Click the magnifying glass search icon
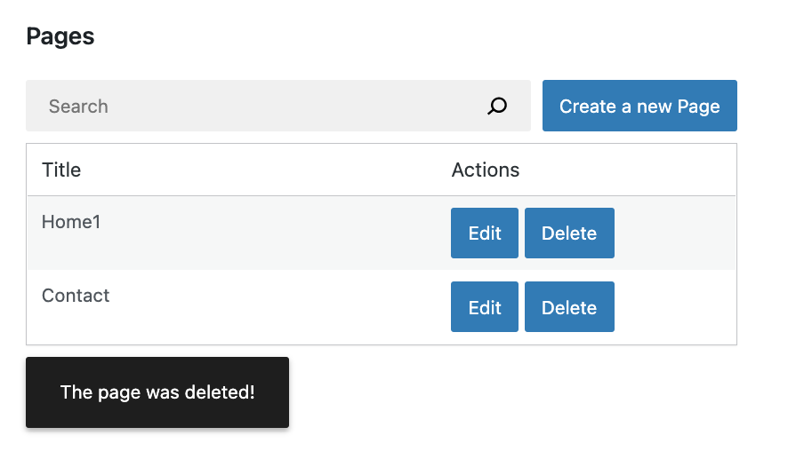This screenshot has width=796, height=451. tap(497, 107)
